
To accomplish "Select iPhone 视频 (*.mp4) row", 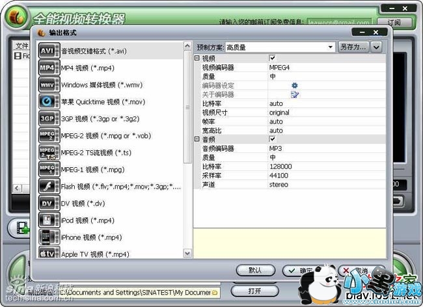I will (111, 237).
